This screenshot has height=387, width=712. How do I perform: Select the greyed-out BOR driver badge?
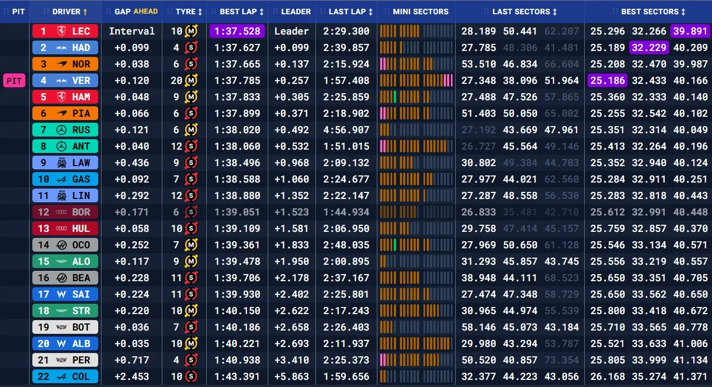(65, 212)
